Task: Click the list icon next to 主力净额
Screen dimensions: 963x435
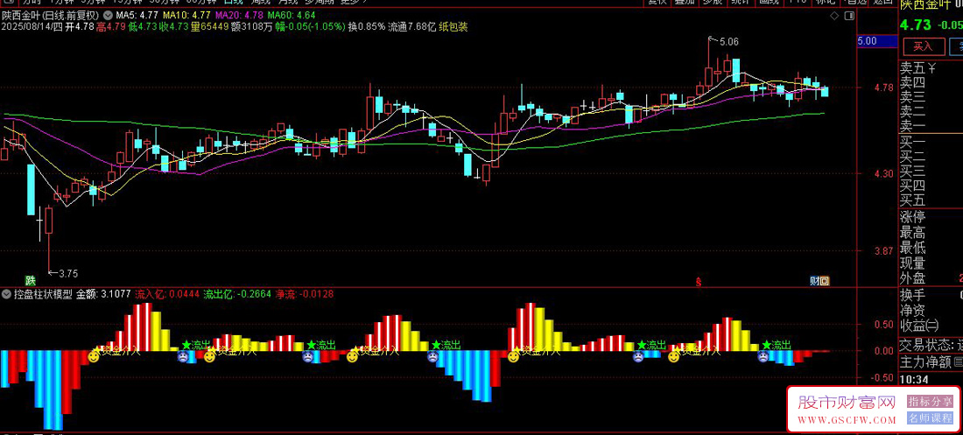Action: [959, 363]
